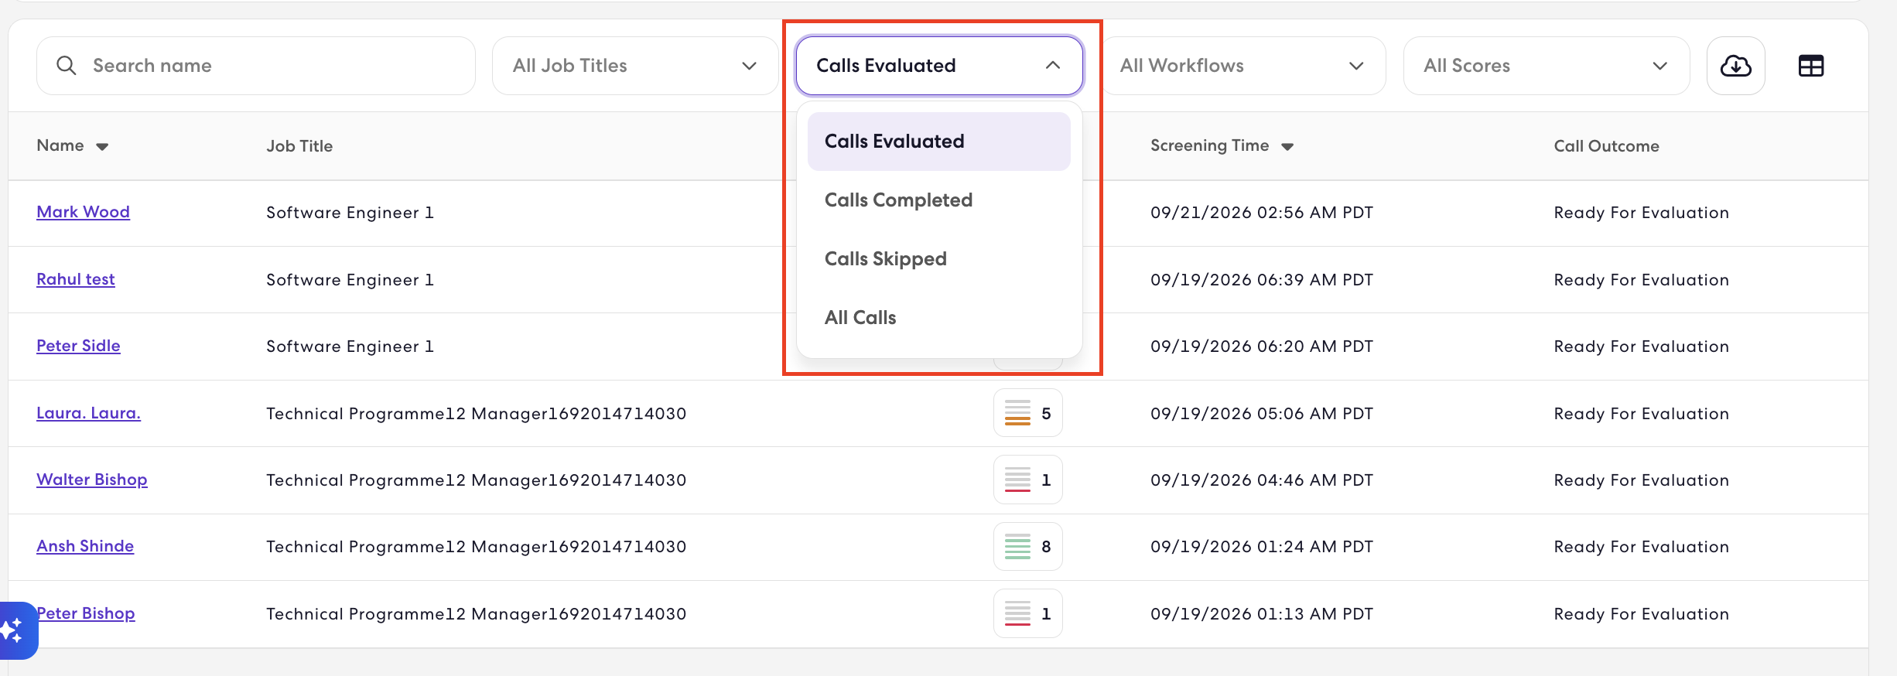Click the cloud download icon
The height and width of the screenshot is (676, 1897).
pos(1735,66)
